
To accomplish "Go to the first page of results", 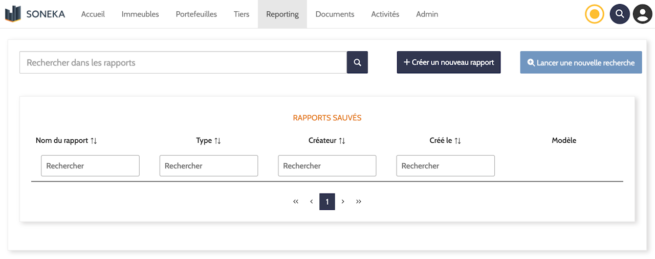I will click(x=296, y=202).
